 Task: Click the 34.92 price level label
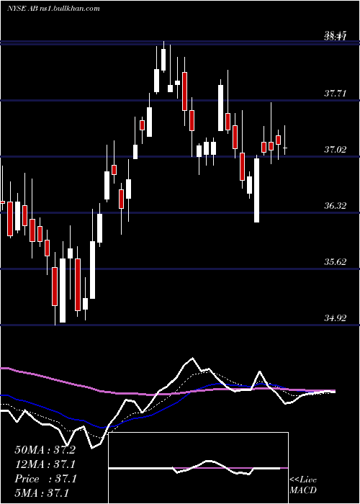click(336, 318)
